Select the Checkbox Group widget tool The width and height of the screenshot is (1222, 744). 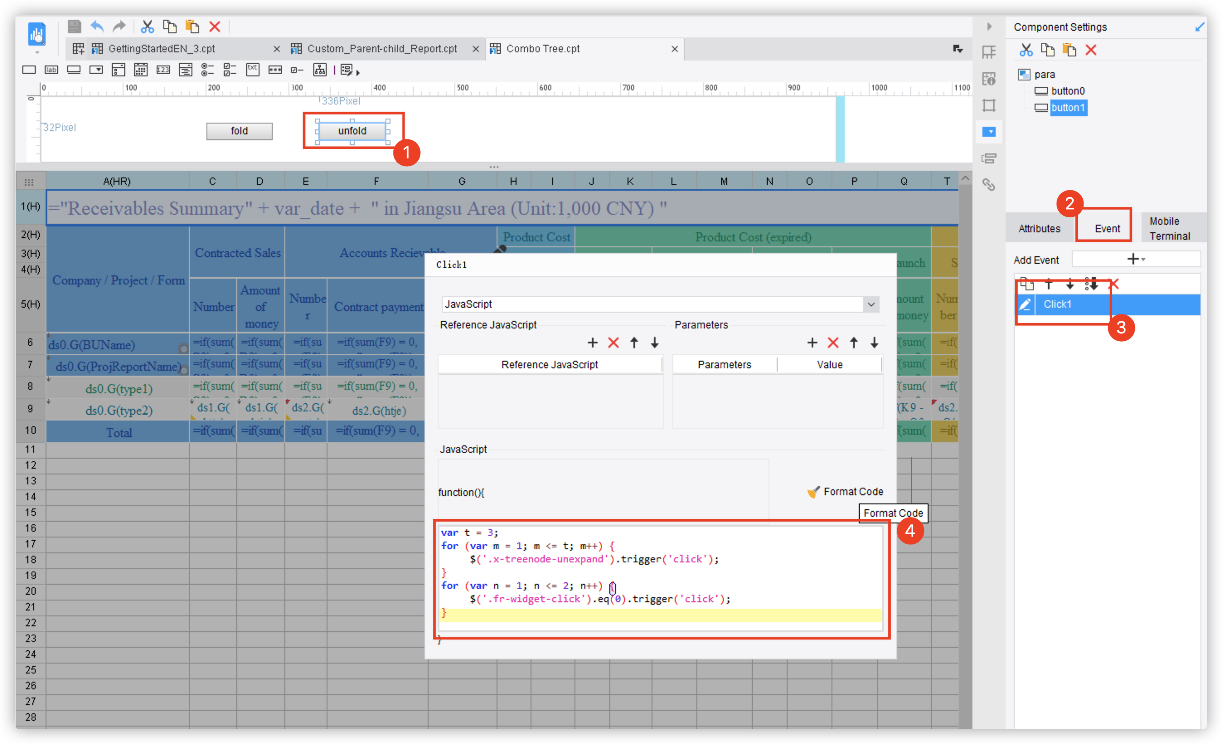[230, 70]
